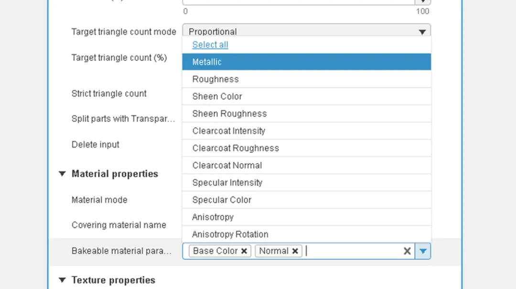The height and width of the screenshot is (289, 516).
Task: Collapse the Material properties section
Action: [62, 174]
